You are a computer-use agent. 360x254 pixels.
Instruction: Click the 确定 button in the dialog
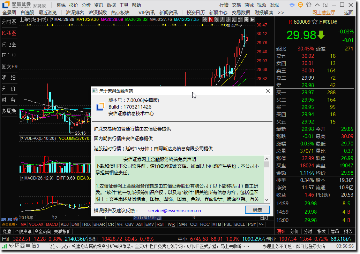[257, 210]
